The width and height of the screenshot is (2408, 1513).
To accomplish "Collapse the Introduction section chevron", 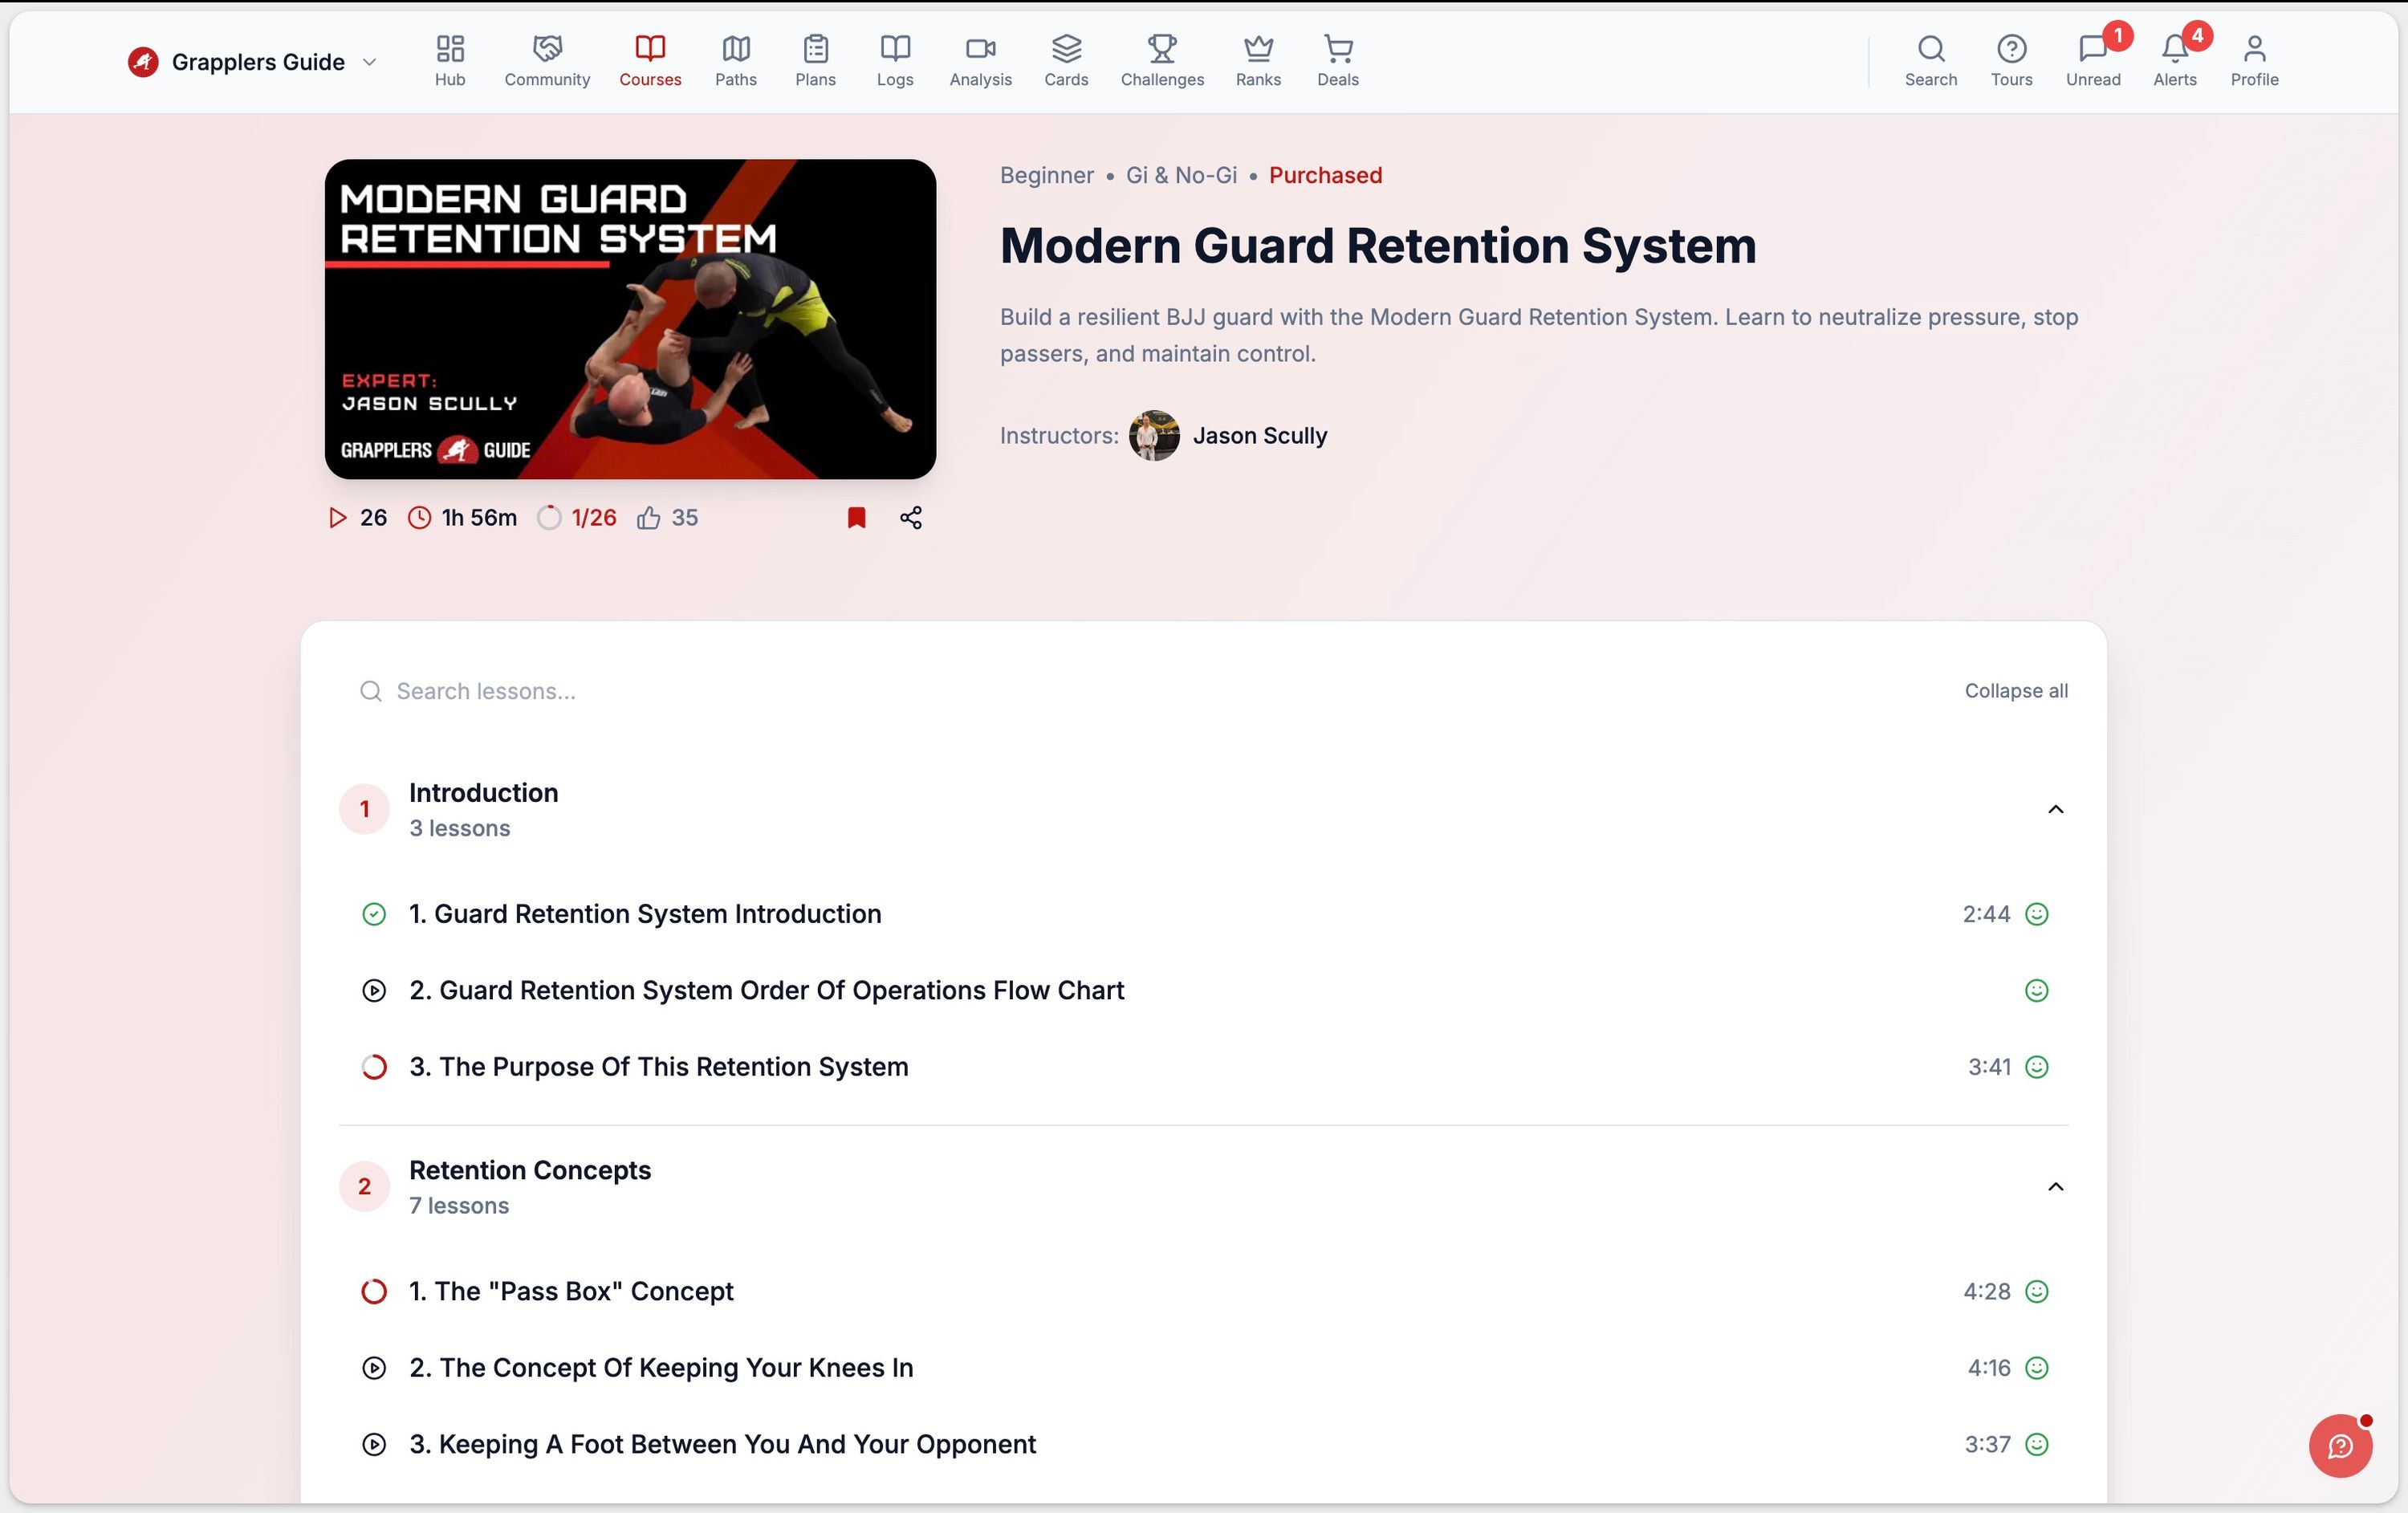I will 2055,809.
